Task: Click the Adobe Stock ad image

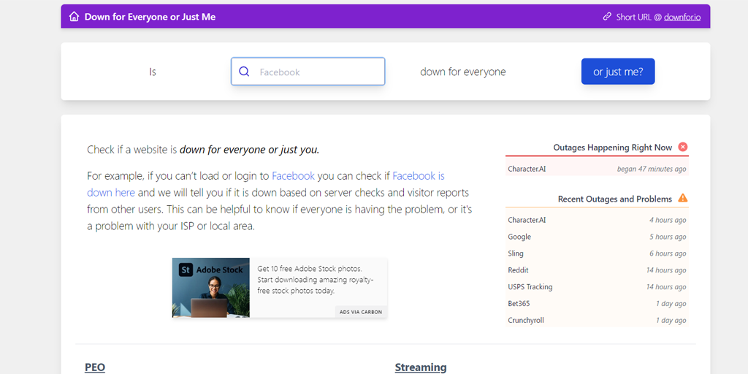Action: tap(211, 288)
